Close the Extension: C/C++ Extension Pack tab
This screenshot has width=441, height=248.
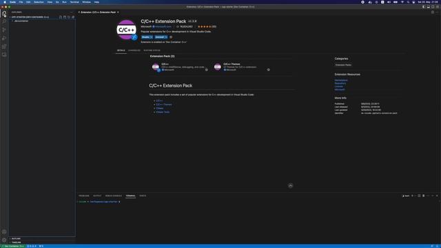tap(118, 12)
